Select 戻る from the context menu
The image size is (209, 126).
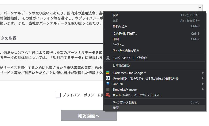click(x=115, y=15)
